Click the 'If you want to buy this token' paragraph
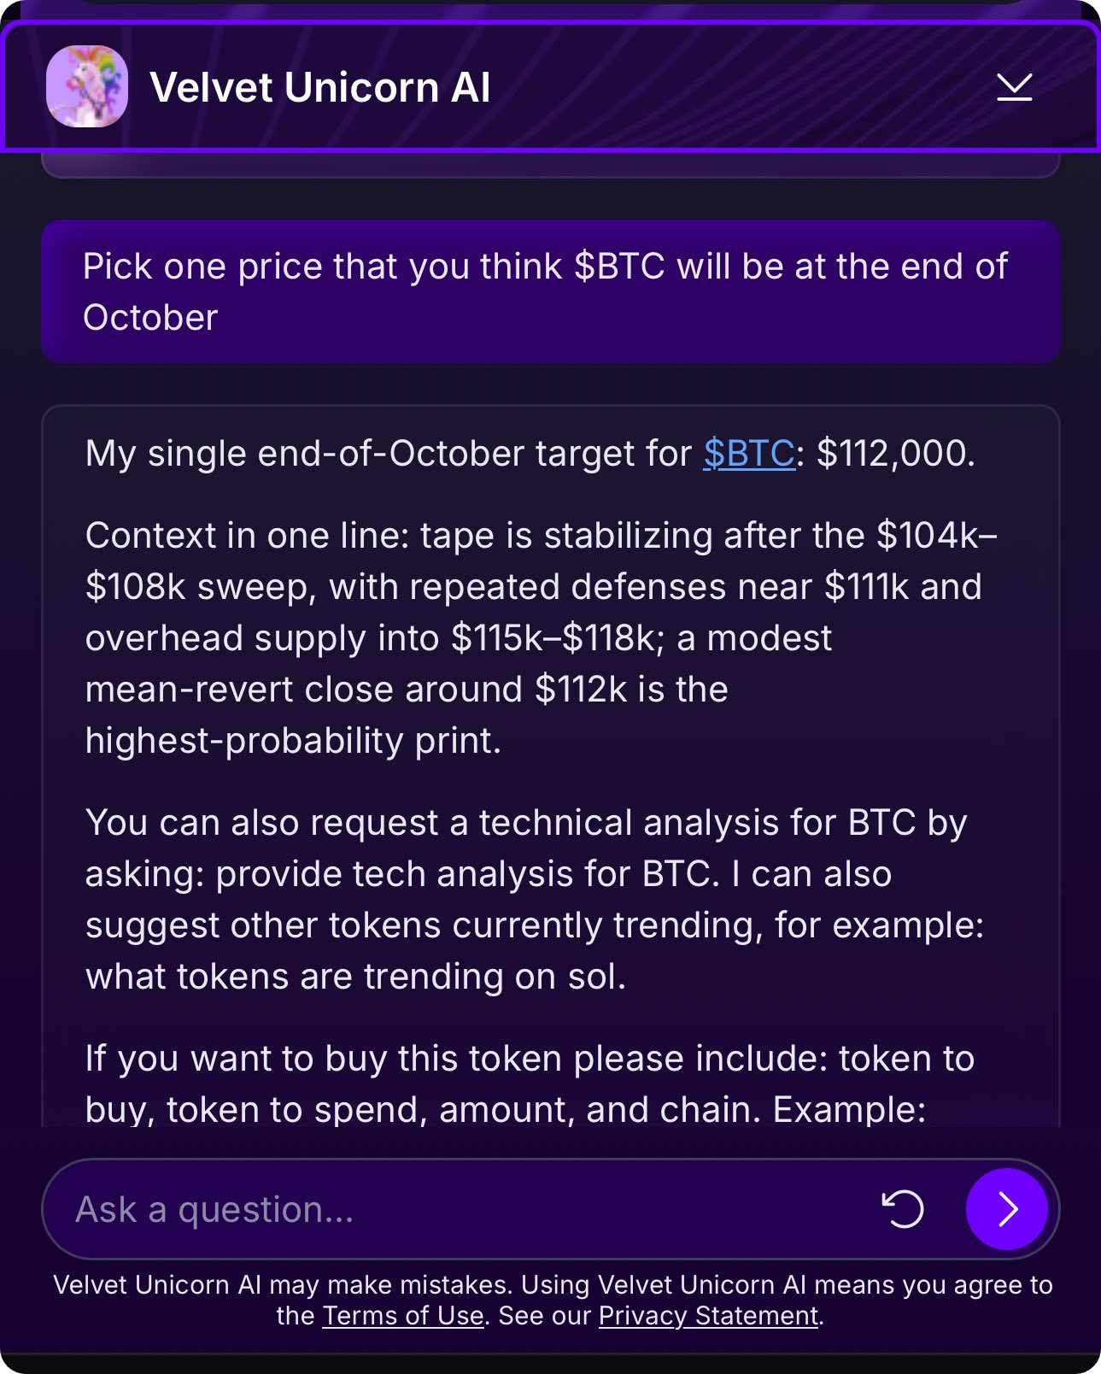Image resolution: width=1101 pixels, height=1374 pixels. (x=530, y=1083)
